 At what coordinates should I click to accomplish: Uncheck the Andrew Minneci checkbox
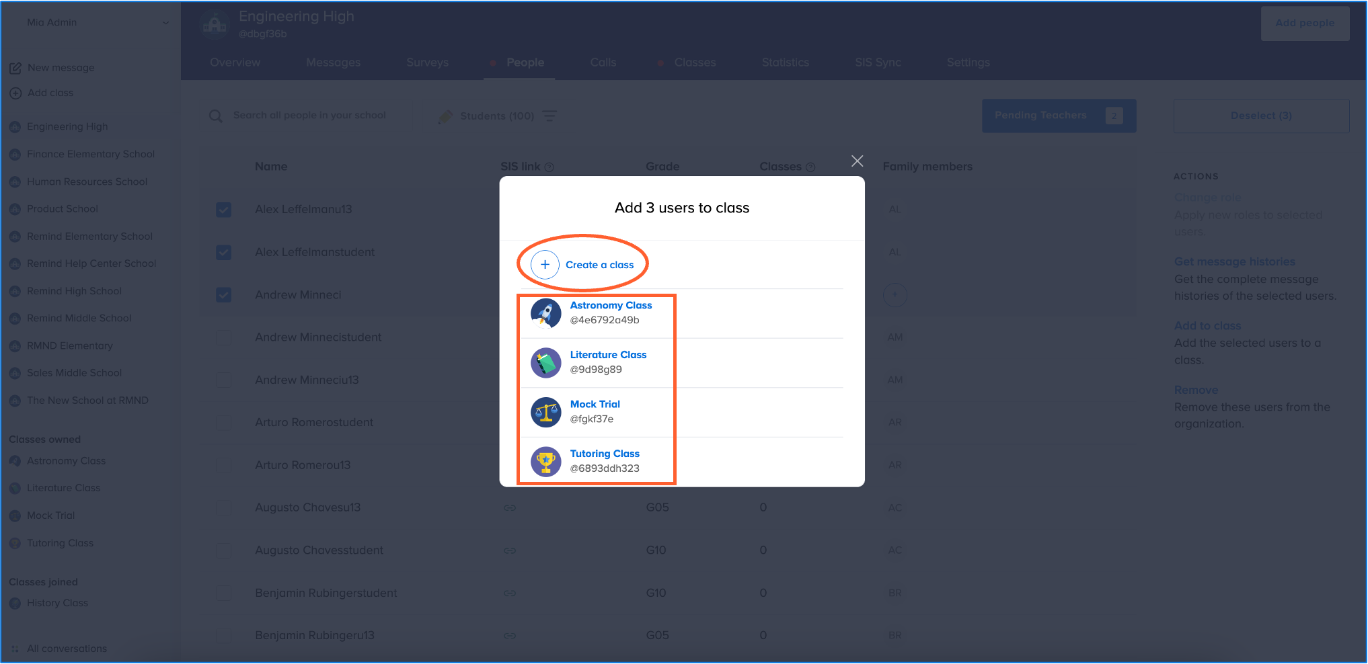pos(224,295)
